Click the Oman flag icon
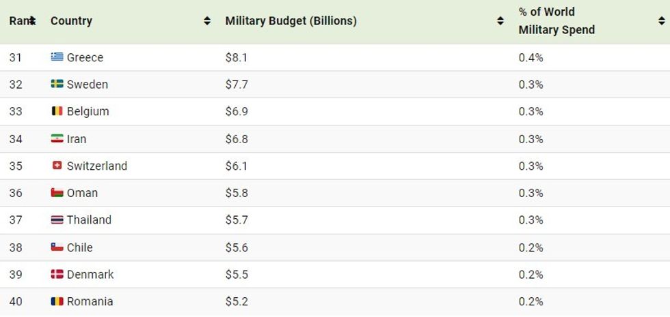This screenshot has width=670, height=317. (57, 193)
